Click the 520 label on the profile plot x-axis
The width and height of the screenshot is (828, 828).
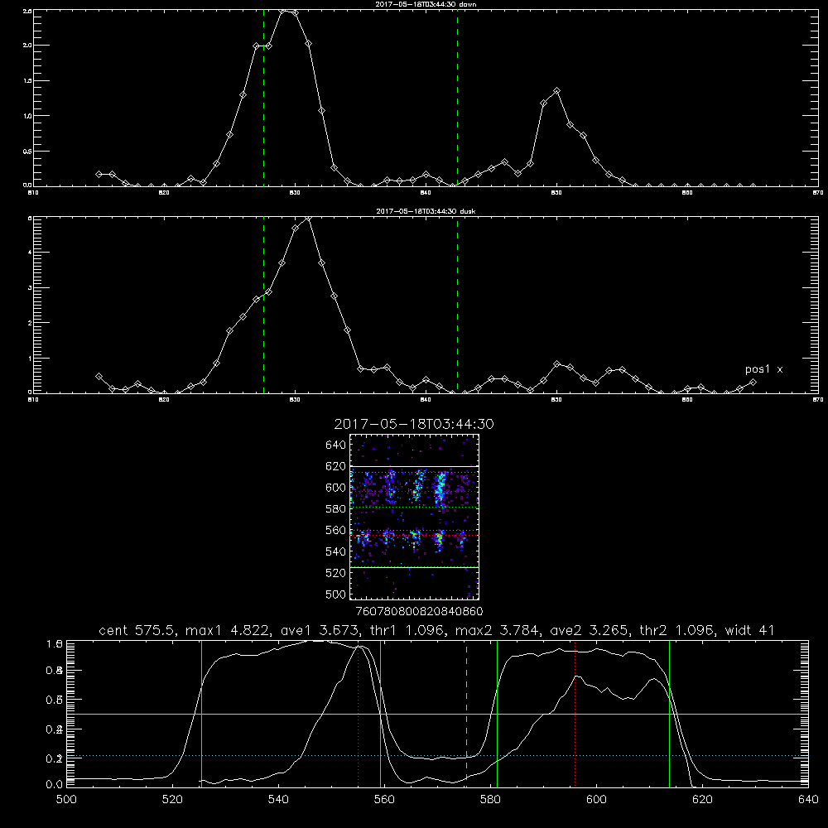(172, 800)
